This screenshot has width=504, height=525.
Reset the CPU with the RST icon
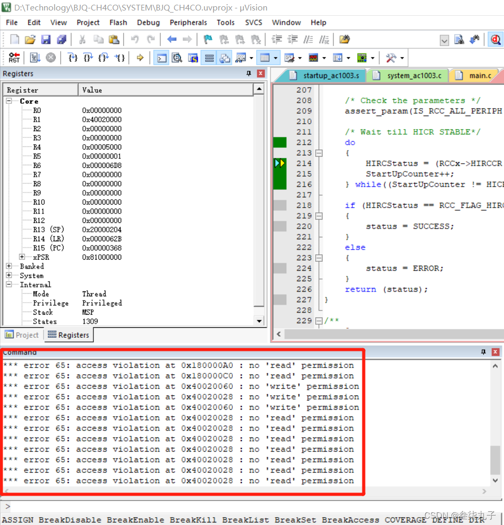coord(14,58)
